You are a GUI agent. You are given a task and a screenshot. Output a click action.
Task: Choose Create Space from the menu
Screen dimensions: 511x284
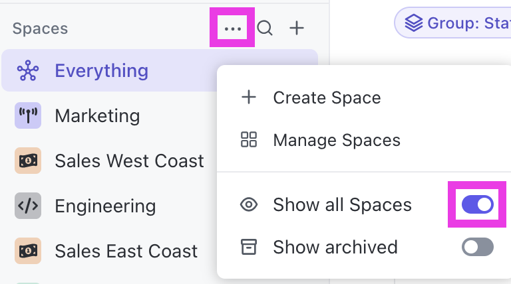click(327, 98)
